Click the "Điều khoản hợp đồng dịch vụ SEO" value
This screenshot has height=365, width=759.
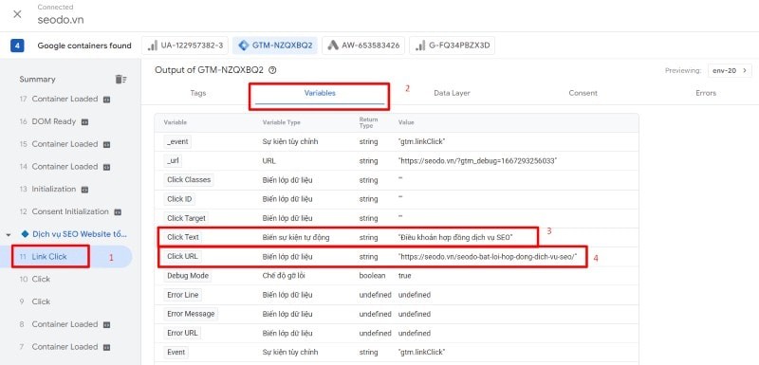[x=455, y=237]
